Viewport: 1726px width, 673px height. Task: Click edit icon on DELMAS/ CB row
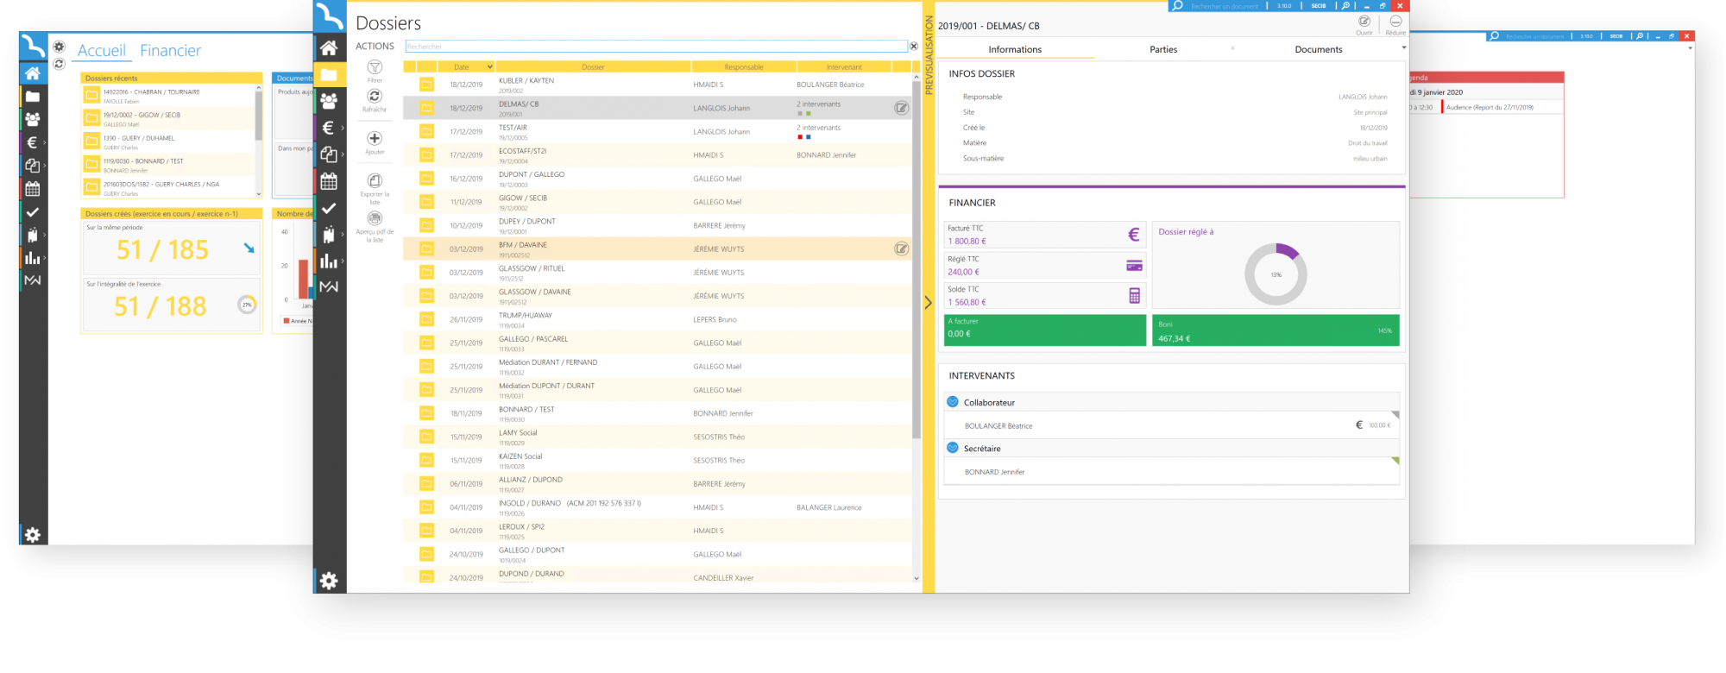pyautogui.click(x=901, y=108)
